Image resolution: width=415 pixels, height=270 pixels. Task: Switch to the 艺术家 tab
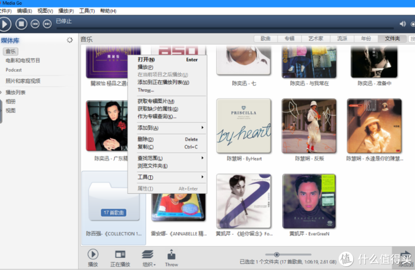tap(316, 38)
